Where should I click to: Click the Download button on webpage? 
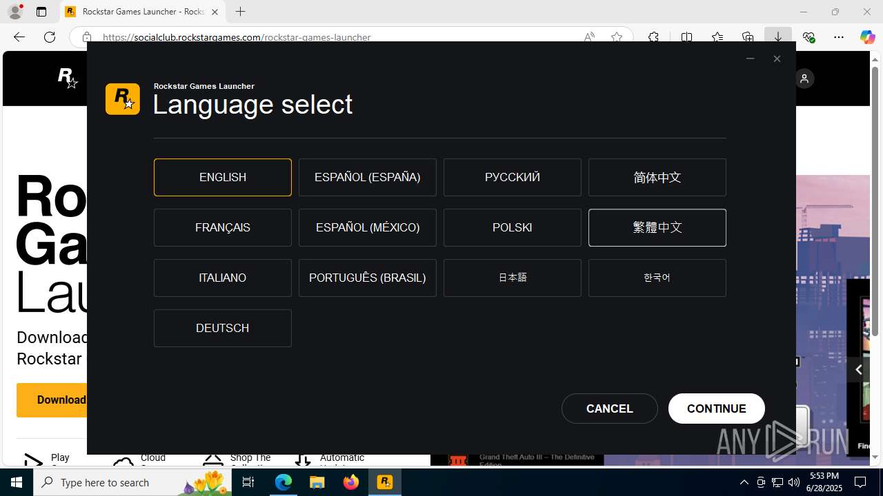pos(52,400)
